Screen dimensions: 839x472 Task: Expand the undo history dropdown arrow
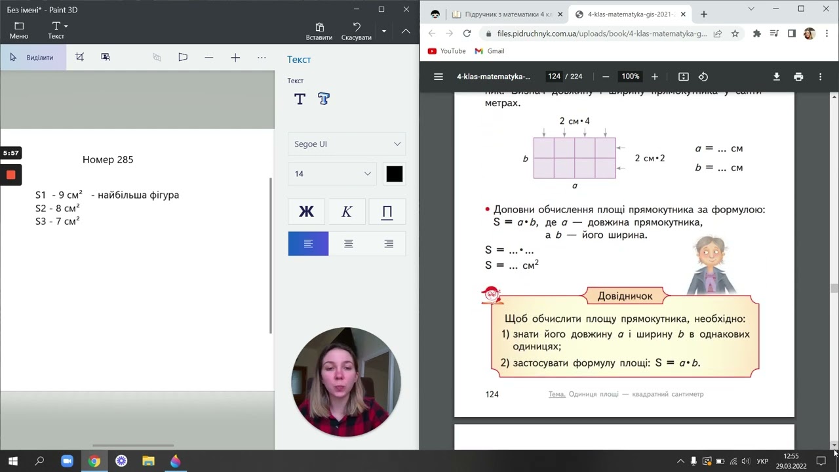pos(384,31)
